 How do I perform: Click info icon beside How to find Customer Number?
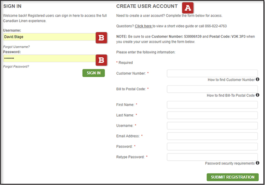258,79
